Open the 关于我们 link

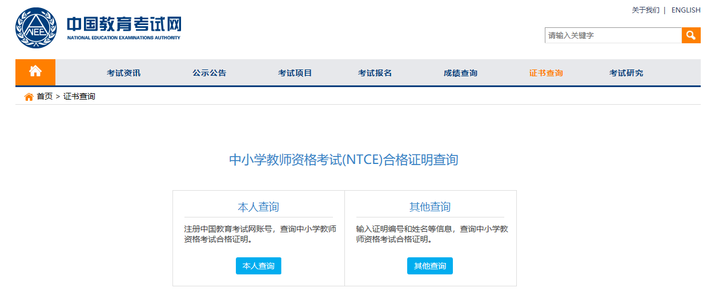point(645,10)
